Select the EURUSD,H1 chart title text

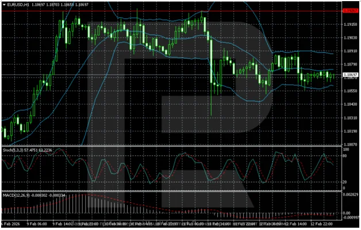(18, 5)
